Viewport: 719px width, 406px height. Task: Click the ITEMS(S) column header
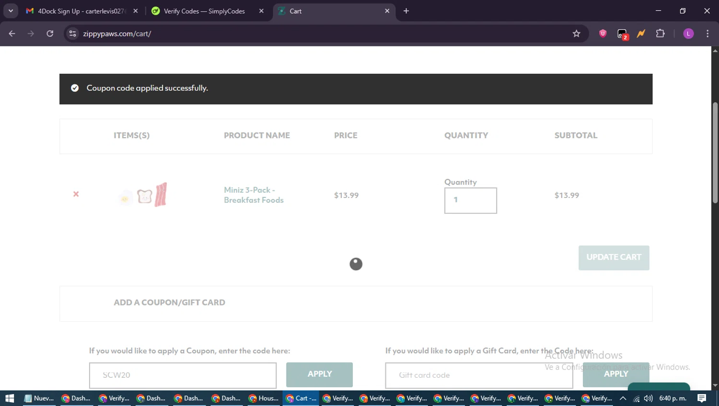pyautogui.click(x=131, y=136)
